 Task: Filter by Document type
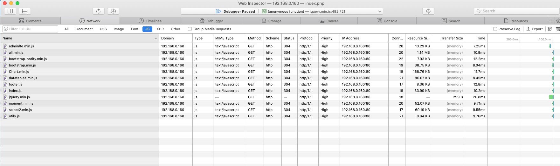(84, 29)
